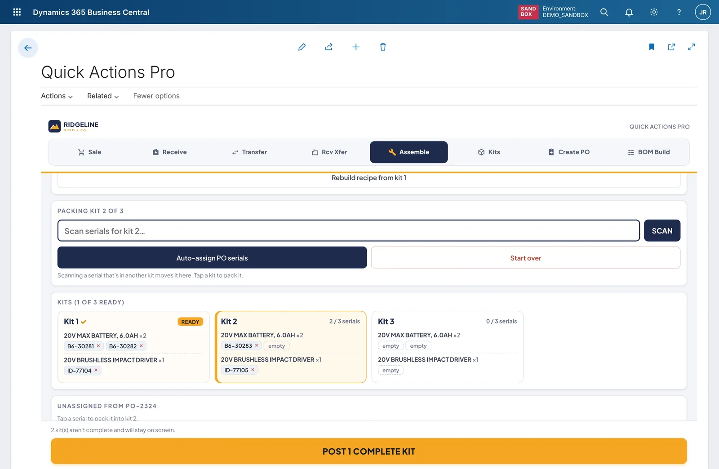Click Start over
This screenshot has width=719, height=469.
tap(526, 258)
